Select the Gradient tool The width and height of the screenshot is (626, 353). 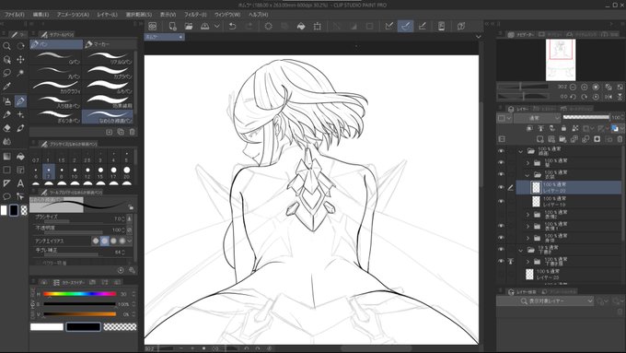point(6,157)
